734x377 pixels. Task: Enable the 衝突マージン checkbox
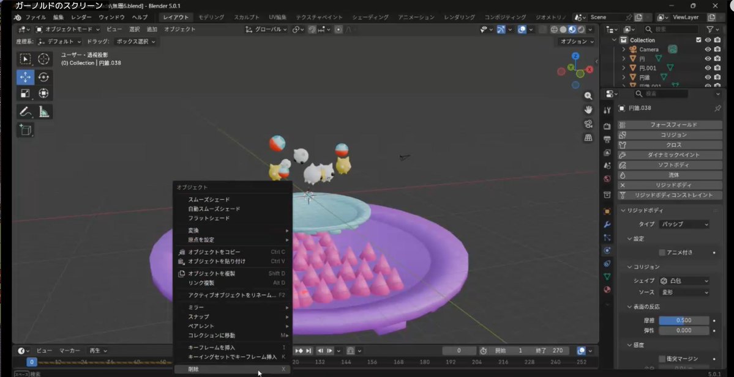662,359
